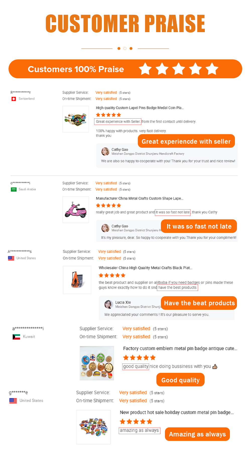Click Lucia Xie's profile avatar
This screenshot has width=251, height=458.
click(x=109, y=304)
